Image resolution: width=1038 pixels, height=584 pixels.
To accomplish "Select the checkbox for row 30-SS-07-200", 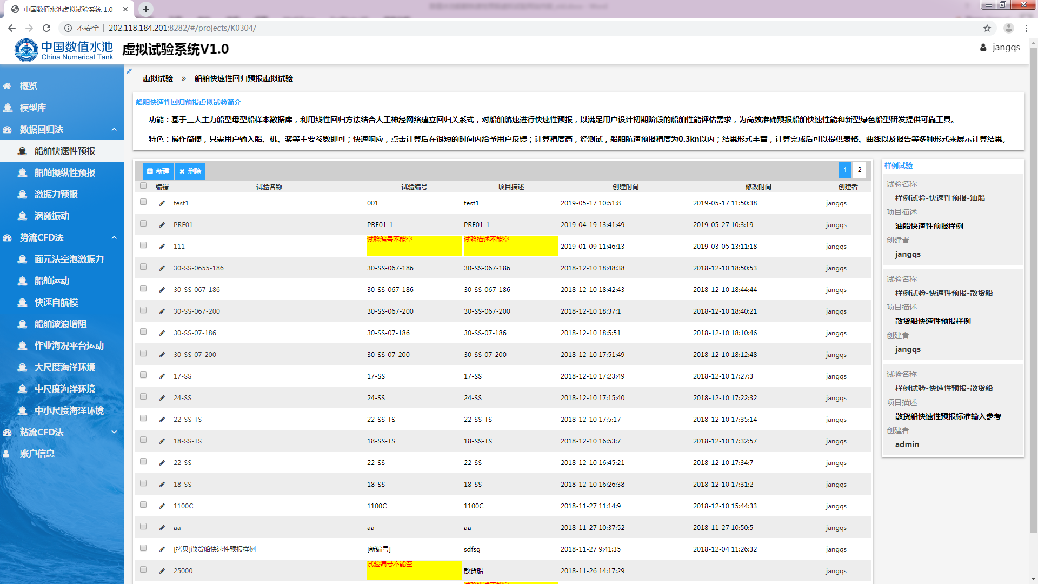I will [143, 353].
